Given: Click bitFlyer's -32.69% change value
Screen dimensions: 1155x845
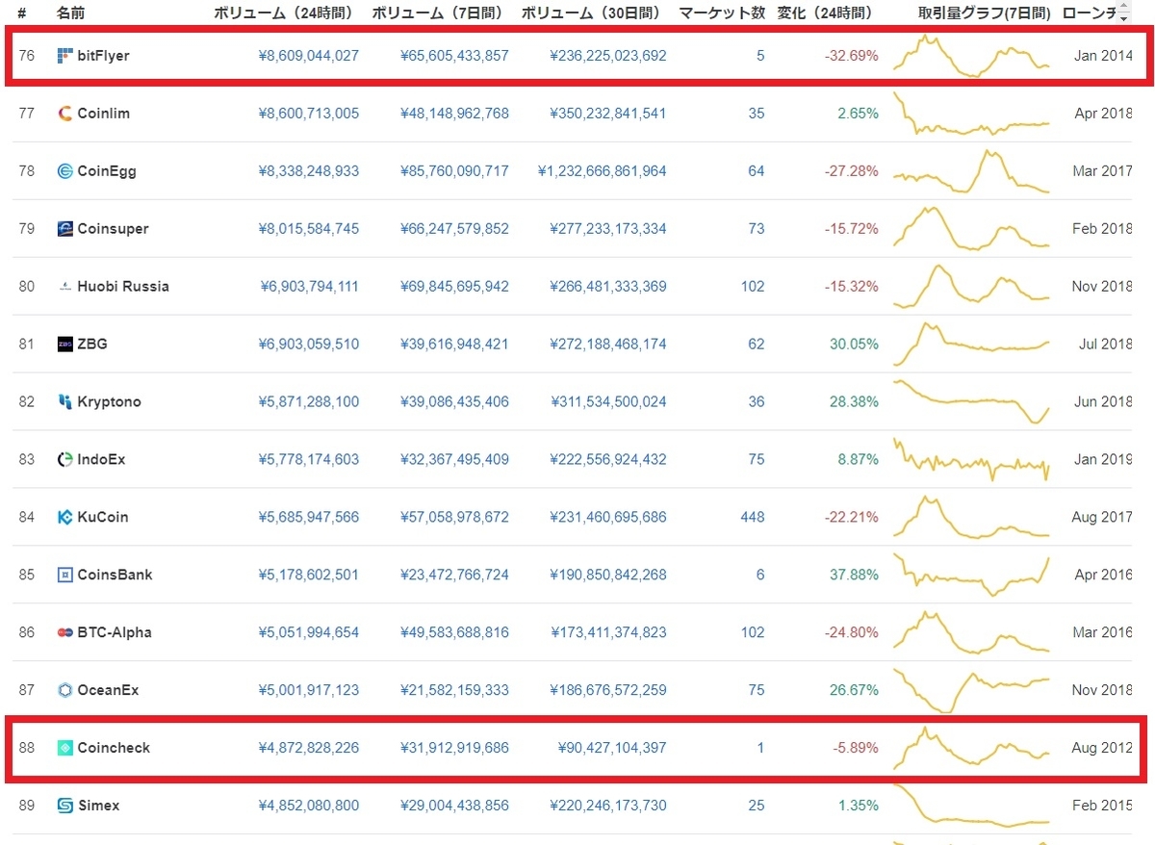Looking at the screenshot, I should point(852,56).
